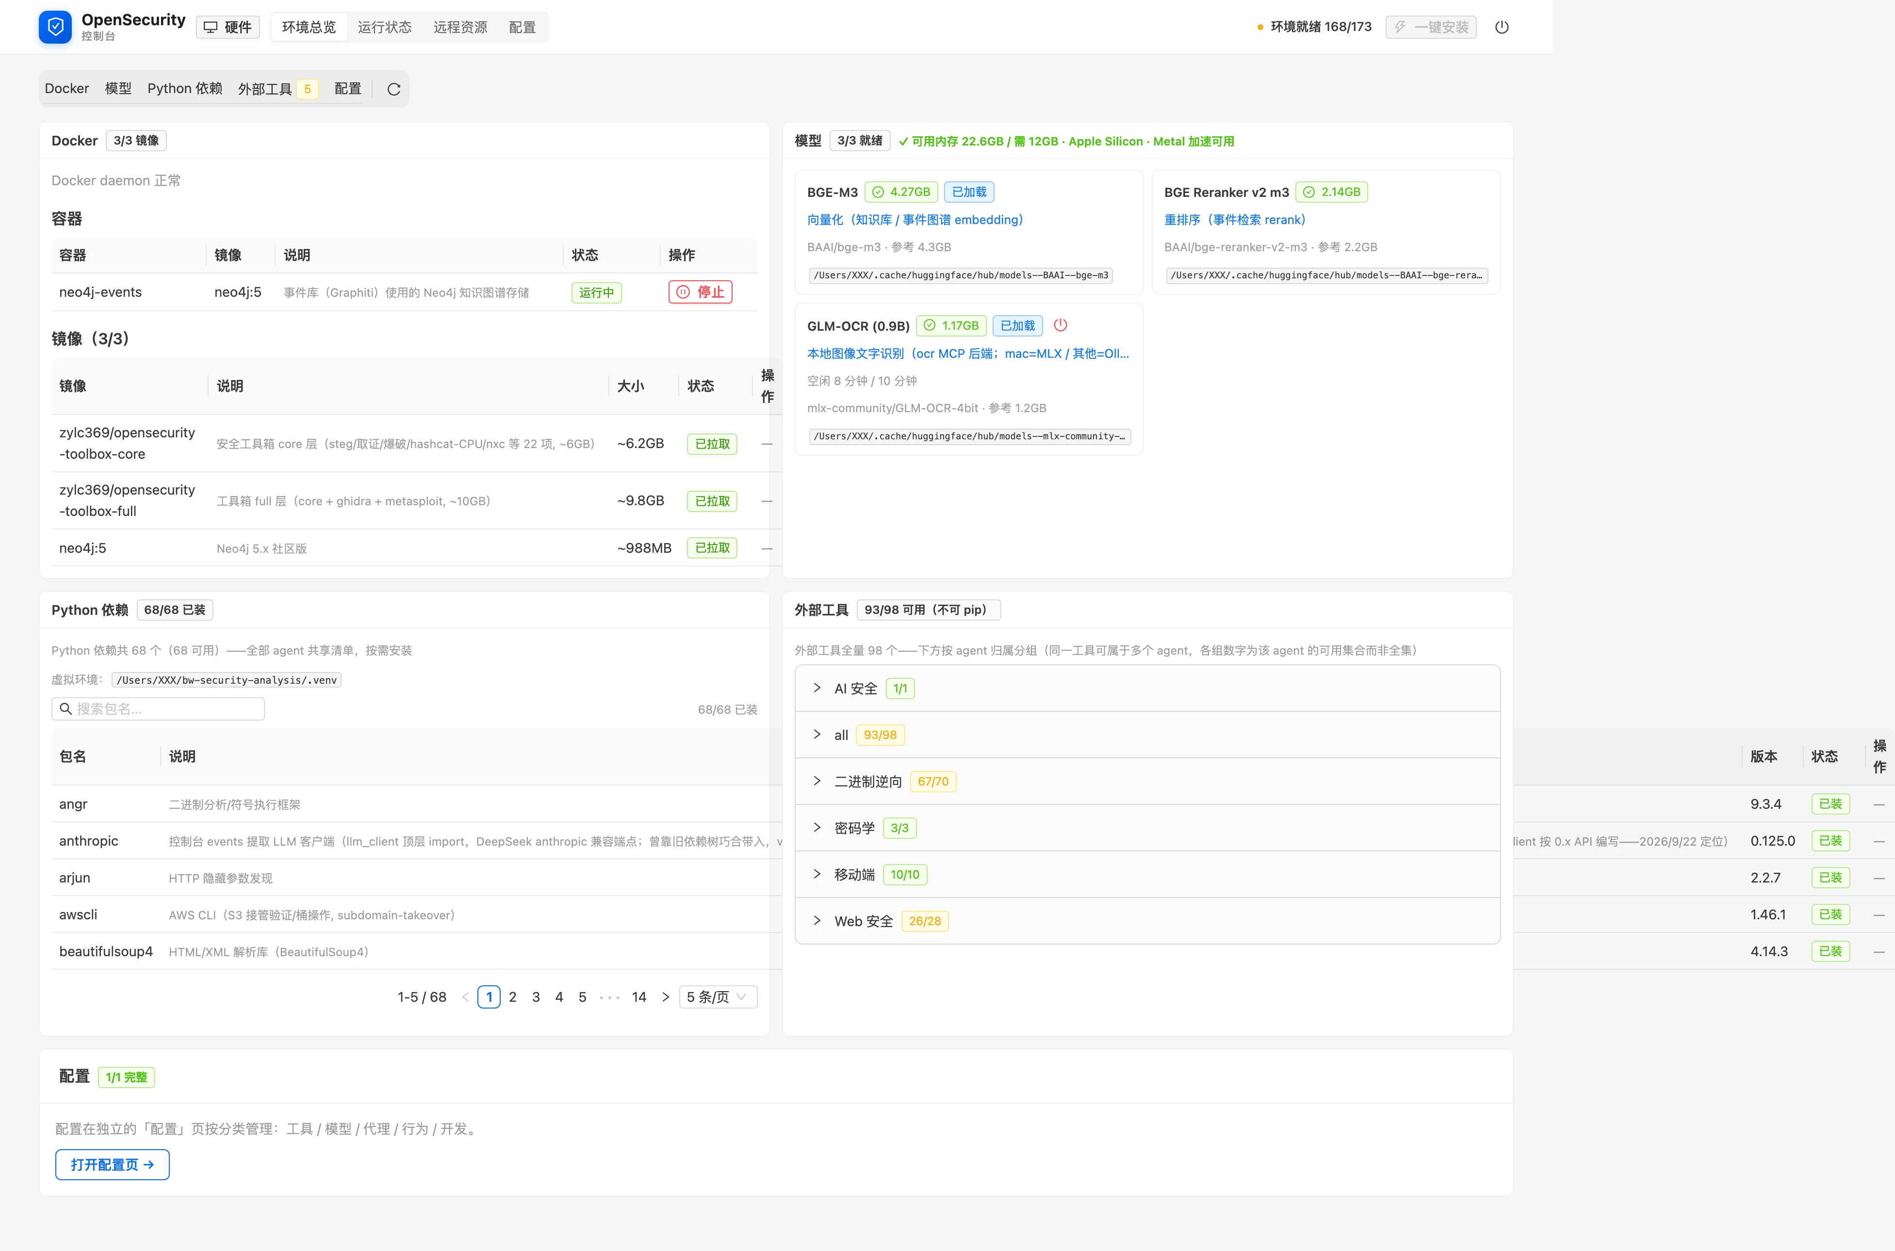Focus the 搜索包名 search field
1895x1251 pixels.
[158, 708]
